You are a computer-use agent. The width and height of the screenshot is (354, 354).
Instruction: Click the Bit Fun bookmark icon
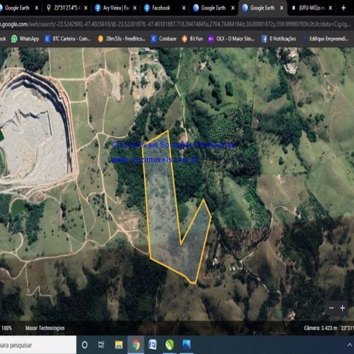click(185, 39)
